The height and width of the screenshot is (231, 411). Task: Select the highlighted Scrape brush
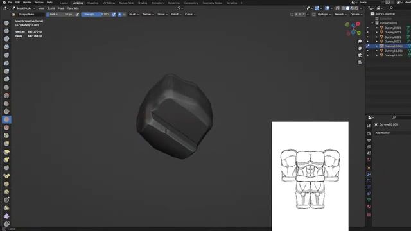click(6, 119)
